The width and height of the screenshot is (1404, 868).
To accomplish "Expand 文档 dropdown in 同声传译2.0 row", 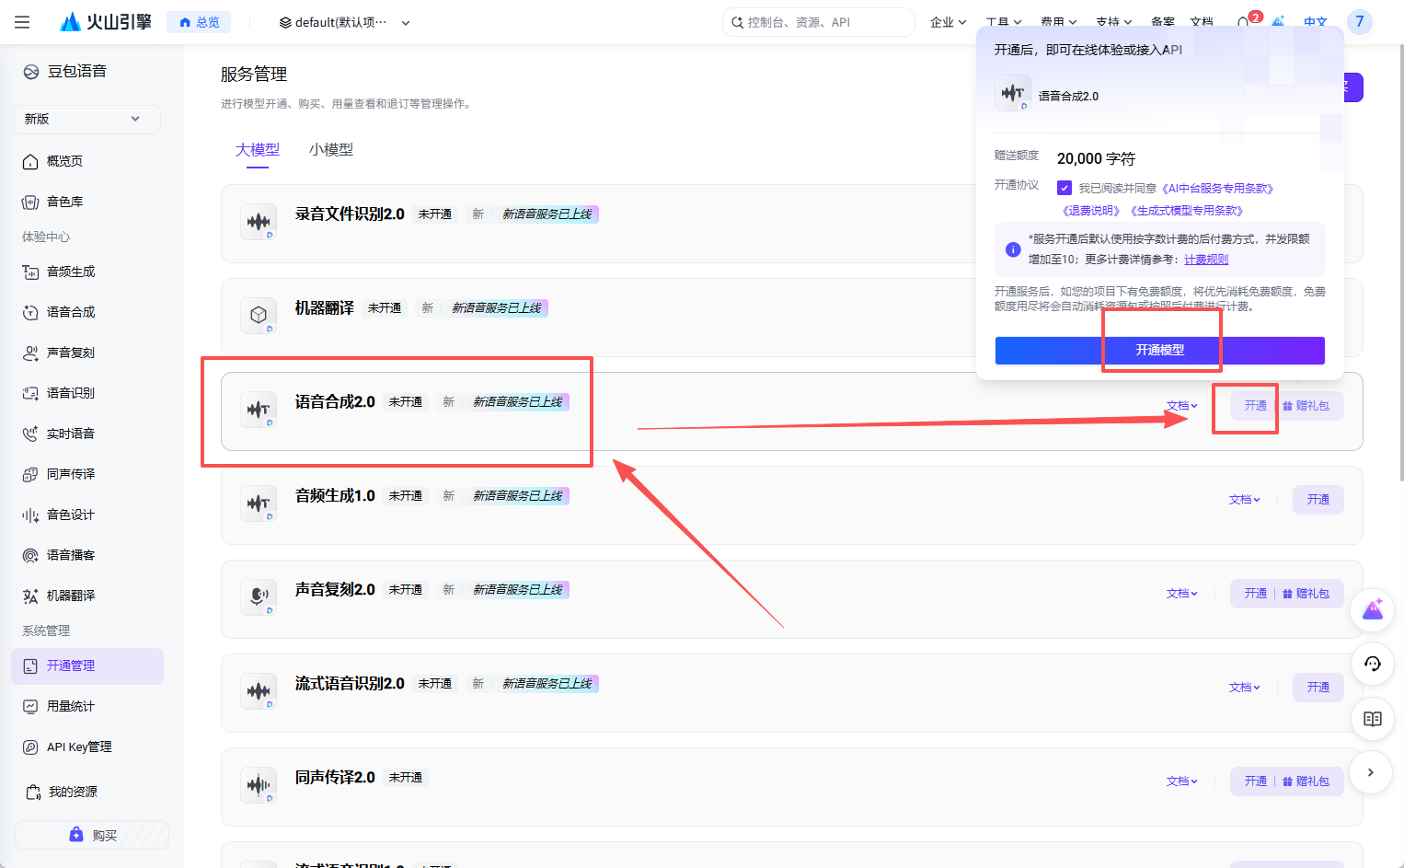I will coord(1182,781).
